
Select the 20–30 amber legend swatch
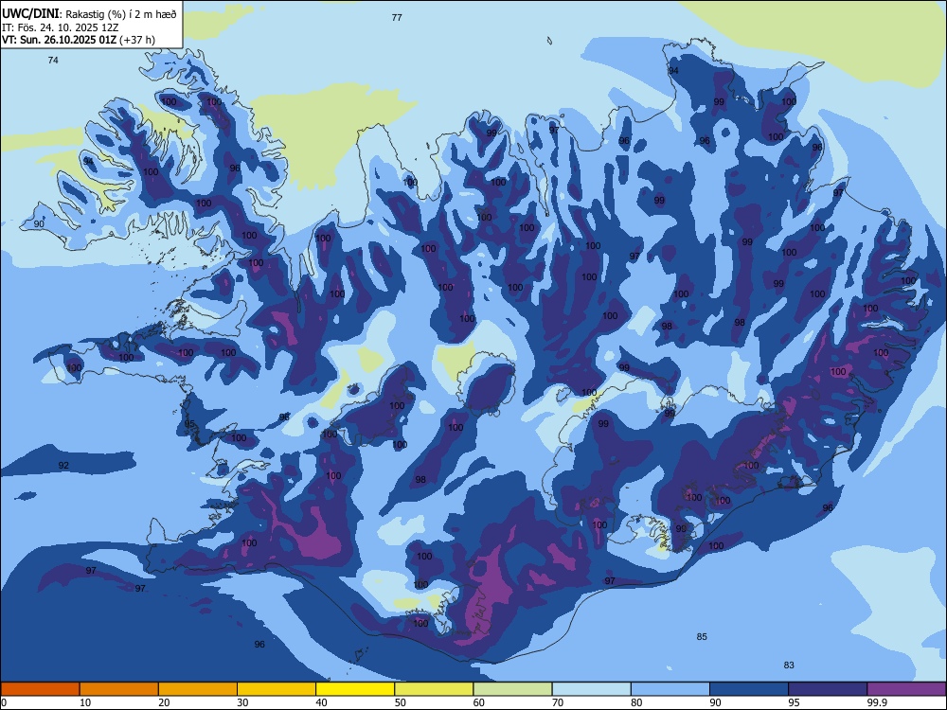(198, 689)
